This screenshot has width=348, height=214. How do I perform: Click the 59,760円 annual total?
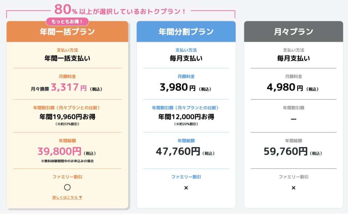coord(285,151)
